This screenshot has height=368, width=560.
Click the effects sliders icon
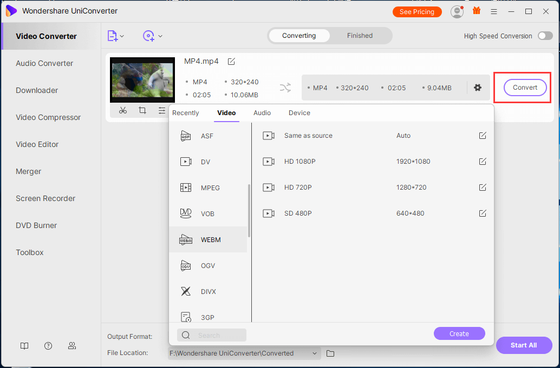coord(162,110)
